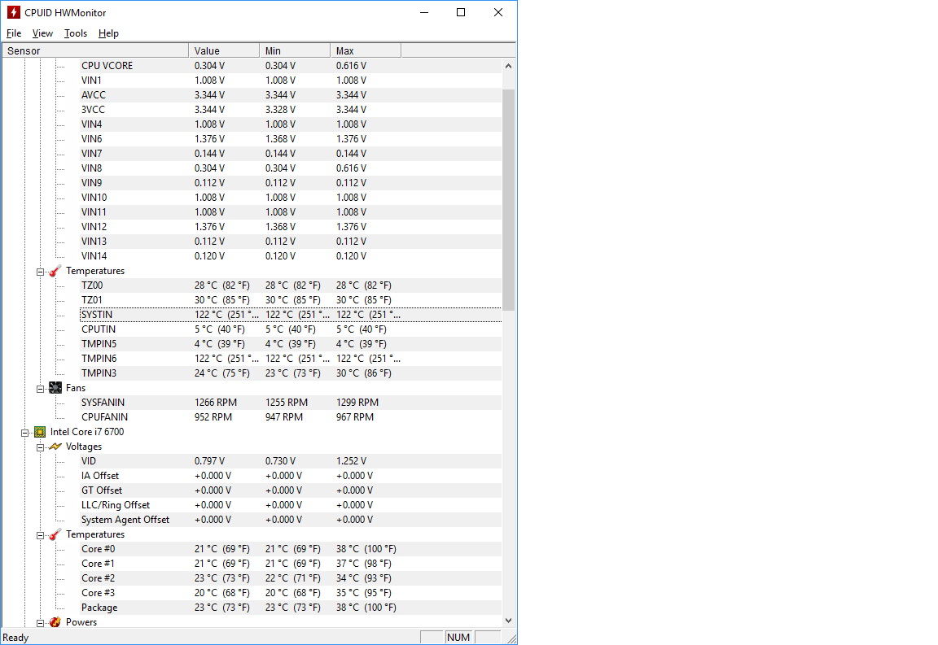Collapse the Temperatures group above Core #0
This screenshot has width=938, height=645.
tap(40, 535)
